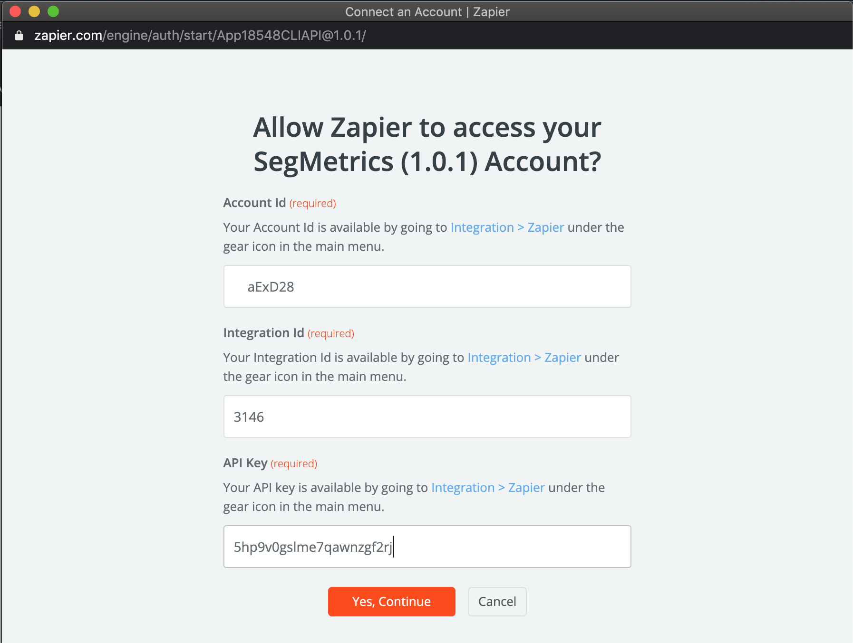This screenshot has height=643, width=853.
Task: Click the window title "Connect an Account | Zapier"
Action: pyautogui.click(x=427, y=11)
